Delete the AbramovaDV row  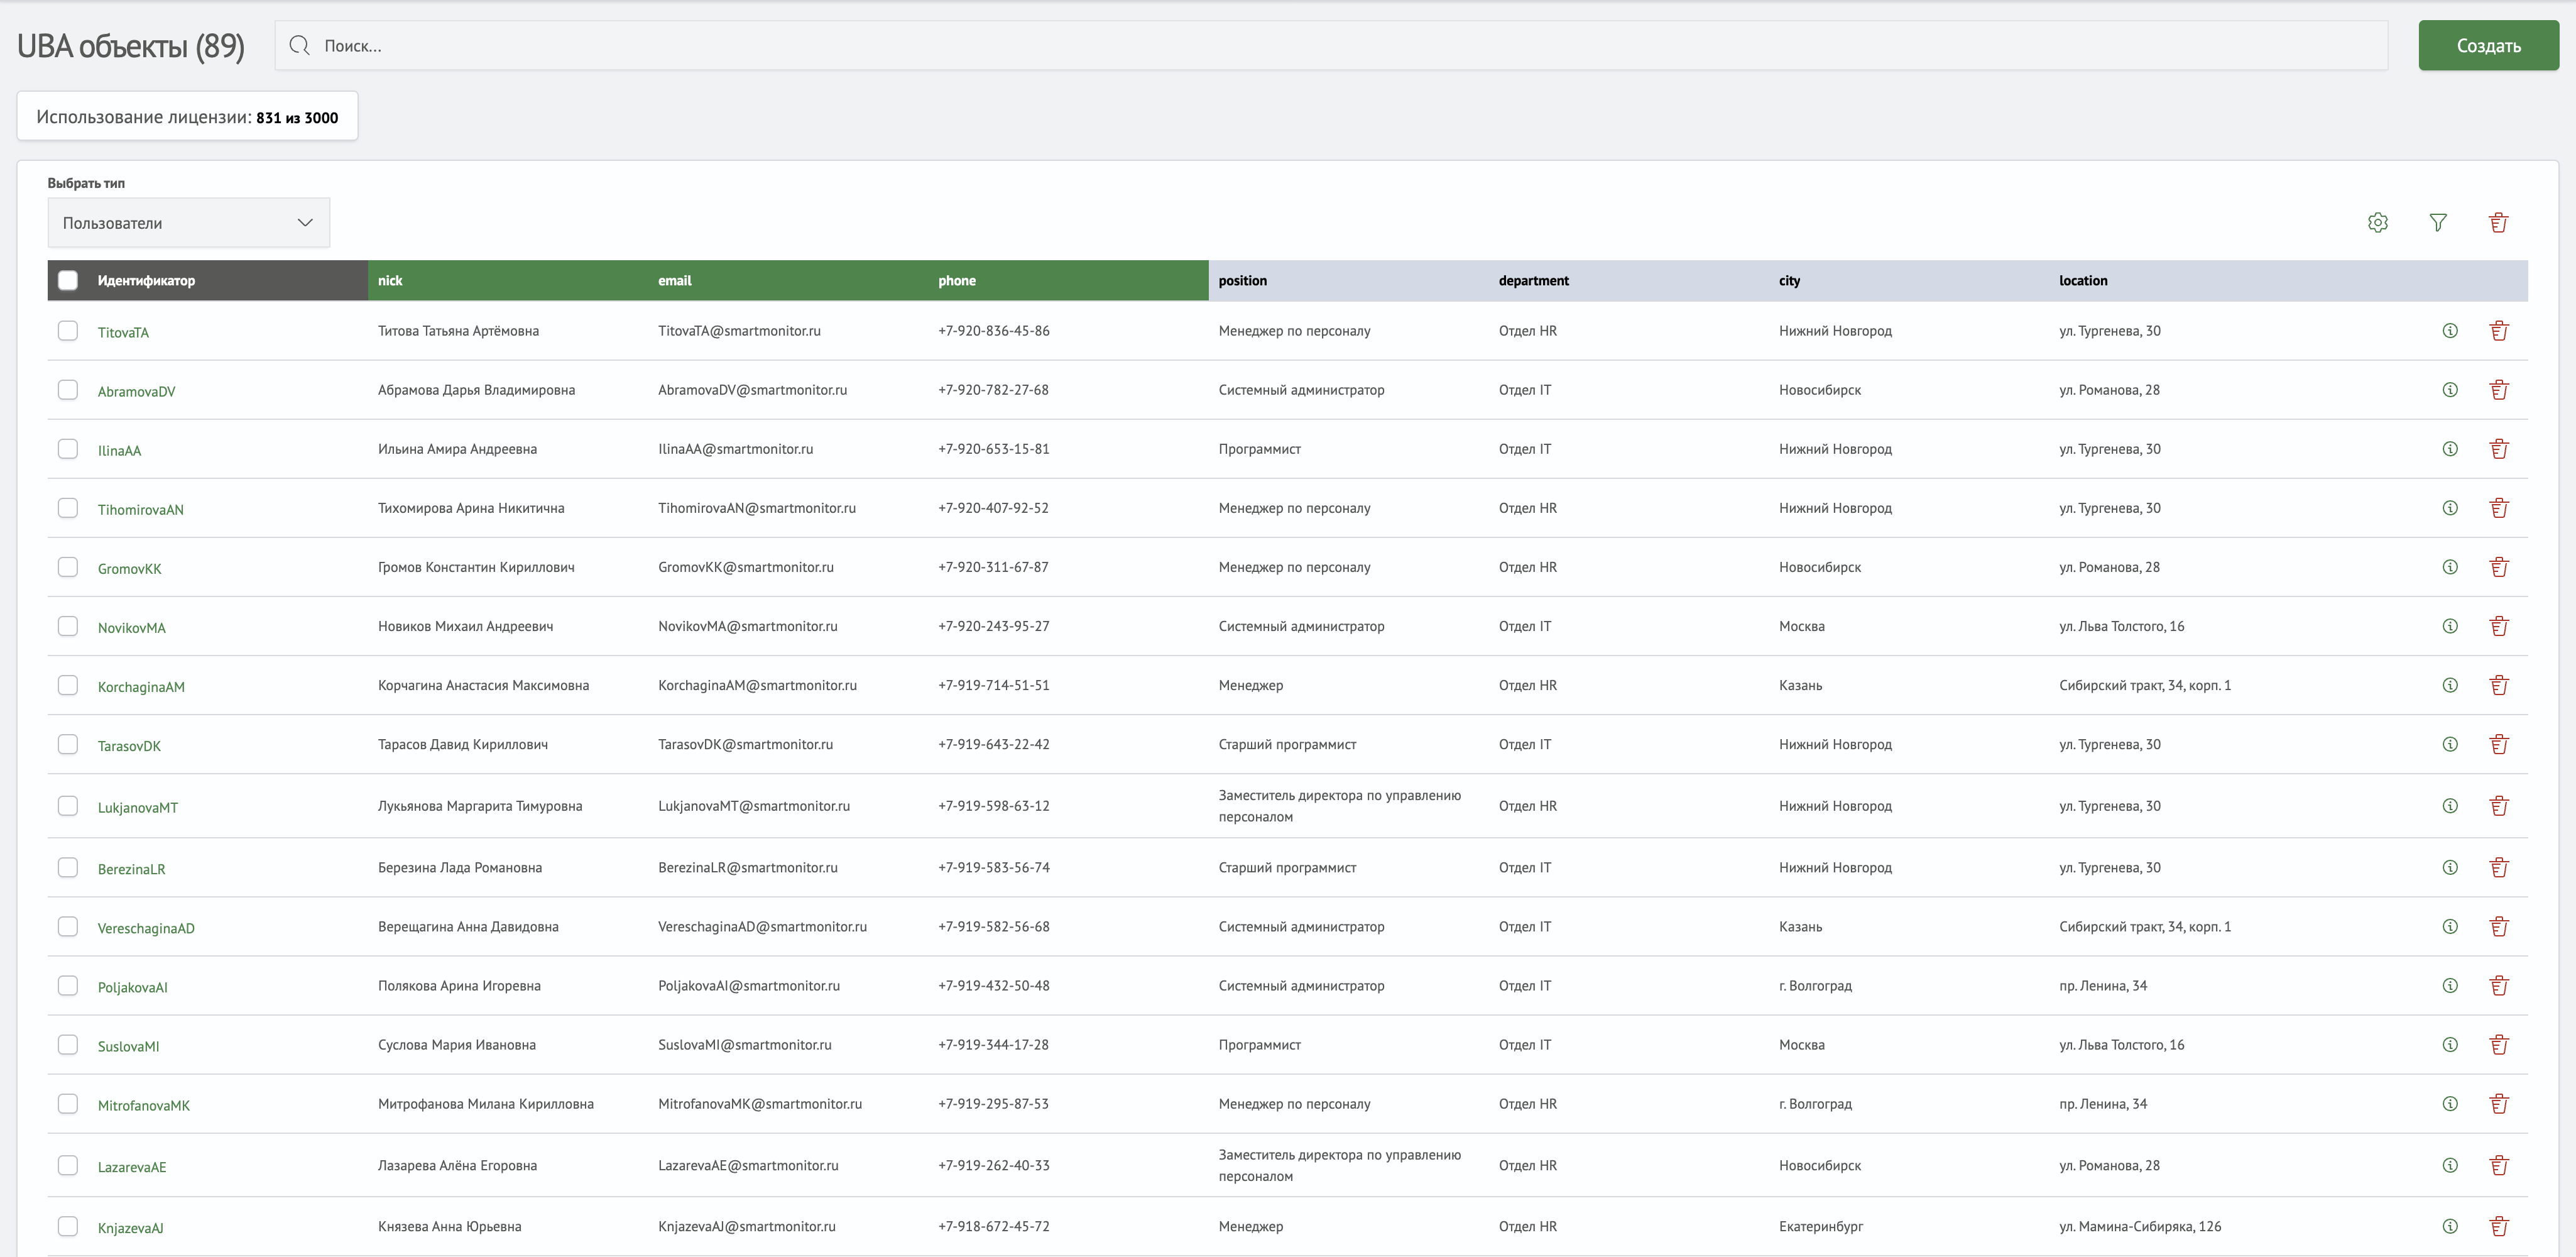point(2498,390)
